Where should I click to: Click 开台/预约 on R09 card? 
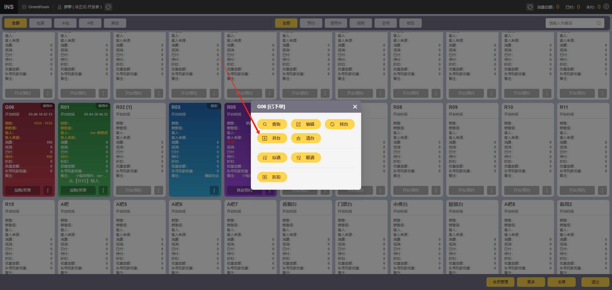point(466,190)
